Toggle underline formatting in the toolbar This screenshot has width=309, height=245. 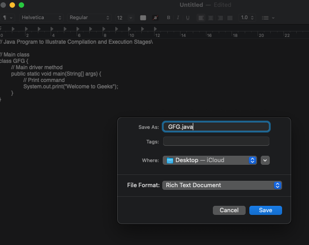(188, 18)
